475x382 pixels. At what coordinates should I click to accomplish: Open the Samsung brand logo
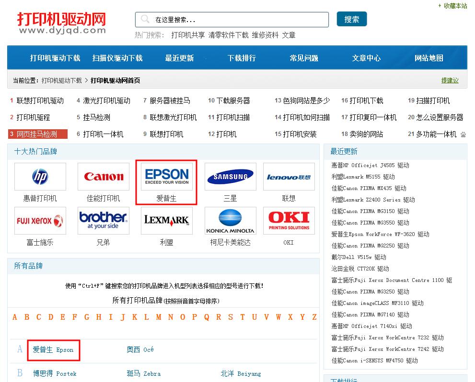click(230, 177)
